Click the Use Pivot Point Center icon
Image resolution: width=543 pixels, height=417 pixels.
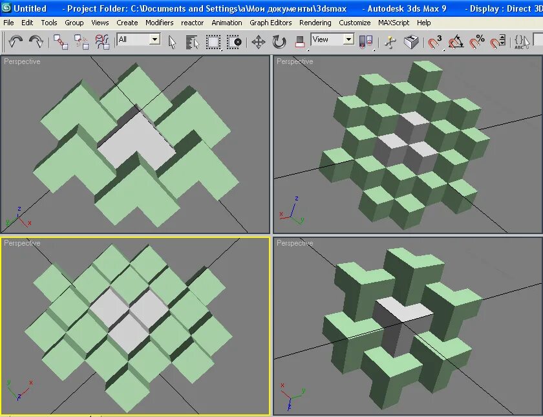[366, 42]
